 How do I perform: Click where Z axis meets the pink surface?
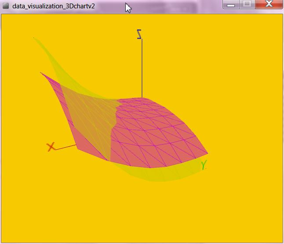[x=142, y=97]
